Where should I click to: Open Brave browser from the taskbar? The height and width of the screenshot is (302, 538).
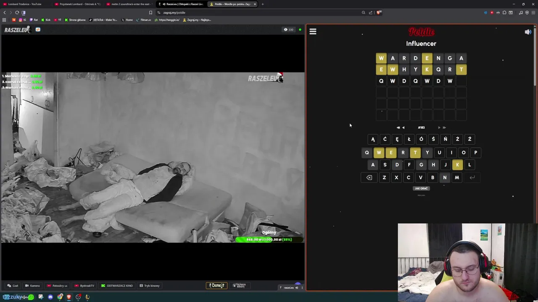pyautogui.click(x=69, y=297)
